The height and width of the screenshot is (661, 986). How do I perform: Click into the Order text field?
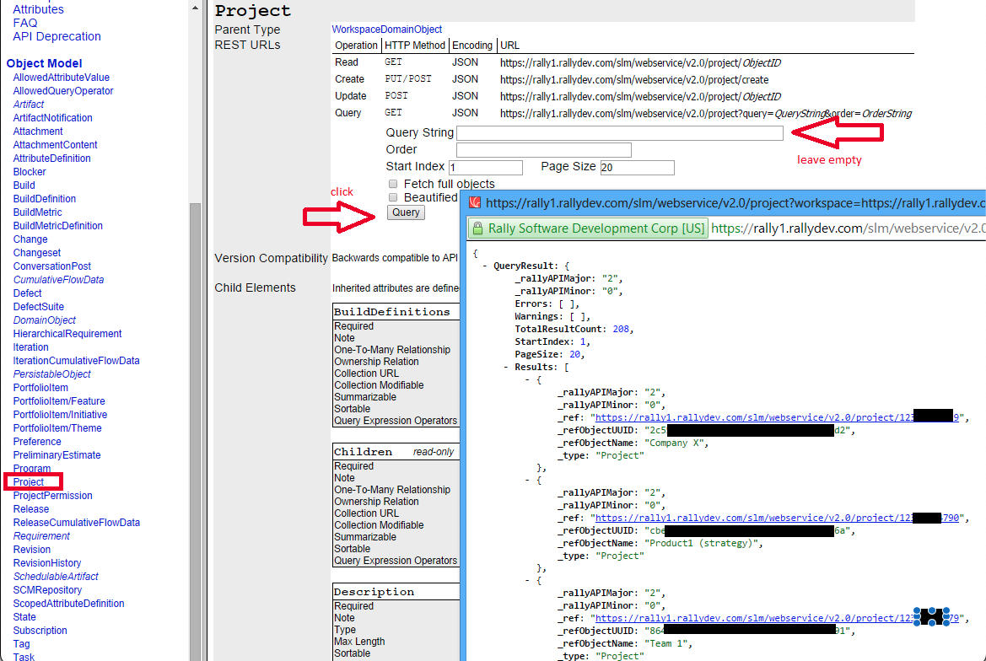click(x=543, y=150)
